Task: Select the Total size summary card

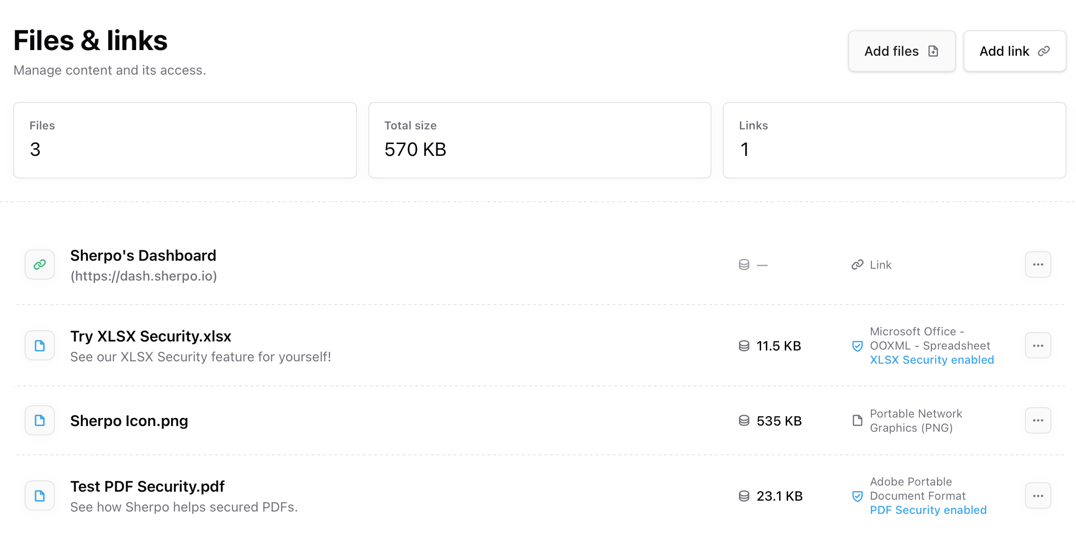Action: click(x=539, y=140)
